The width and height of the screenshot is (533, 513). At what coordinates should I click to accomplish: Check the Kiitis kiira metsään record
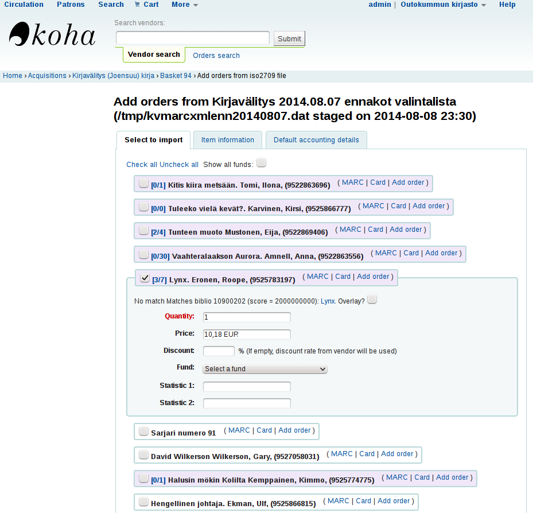144,183
